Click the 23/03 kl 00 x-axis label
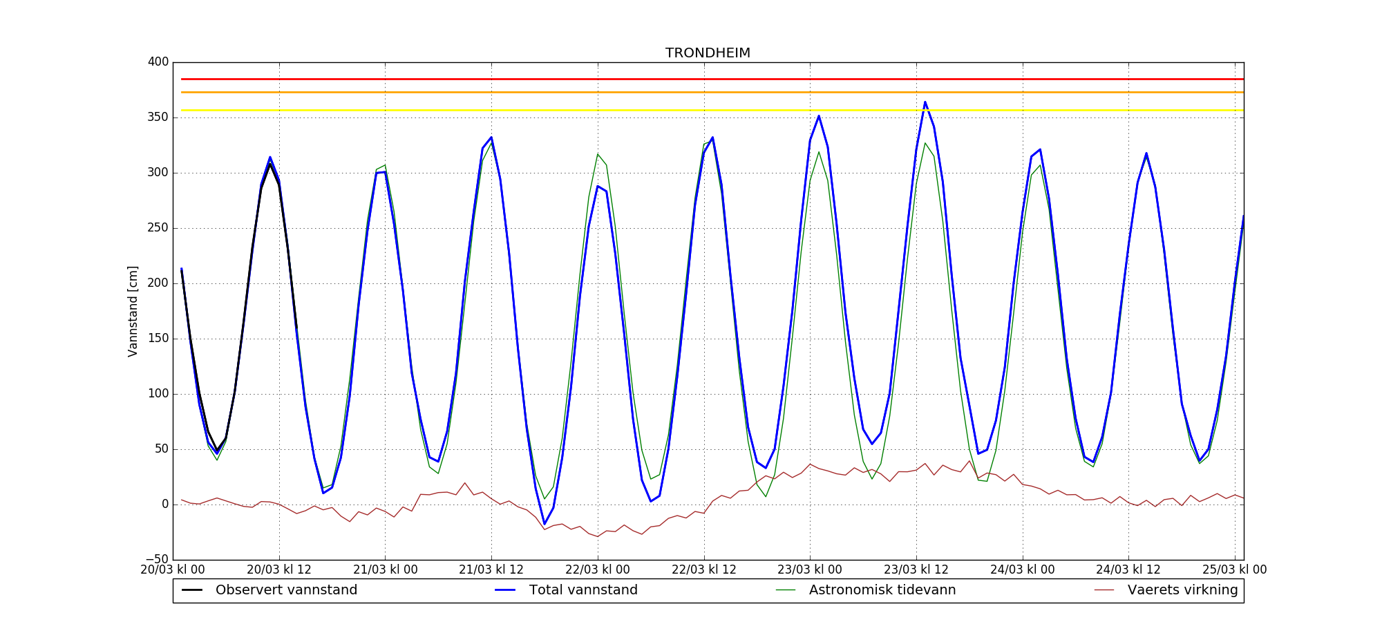The image size is (1382, 622). tap(810, 570)
